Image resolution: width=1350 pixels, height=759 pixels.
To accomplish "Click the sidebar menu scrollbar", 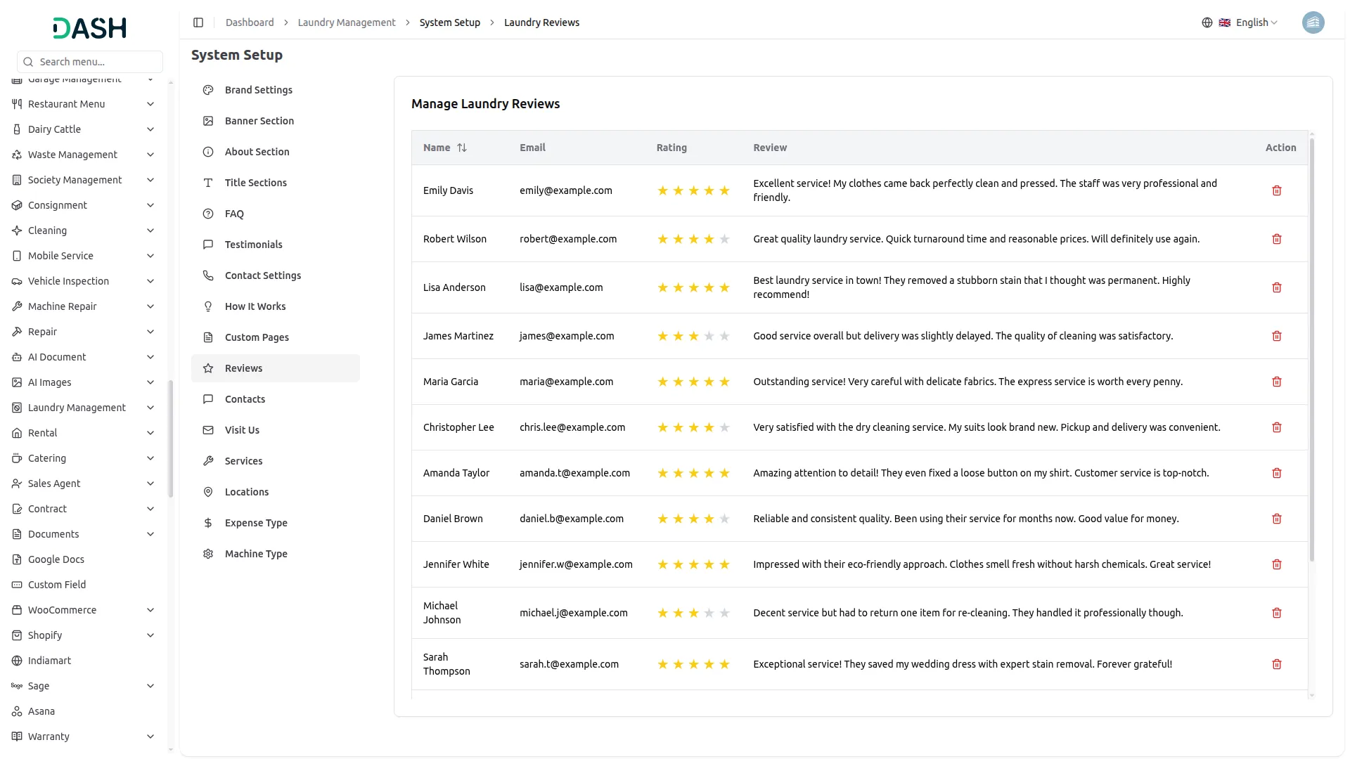I will point(171,439).
